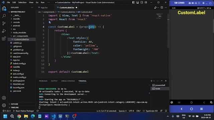Open the Run menu
This screenshot has width=214, height=120.
pos(42,2)
